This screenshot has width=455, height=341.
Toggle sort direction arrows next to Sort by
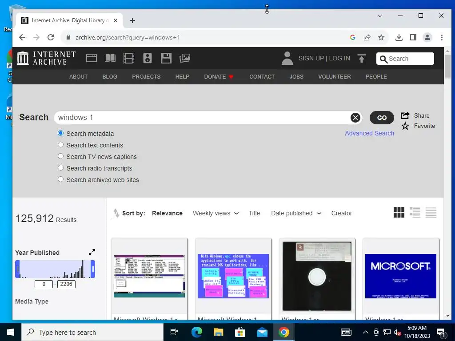click(116, 213)
